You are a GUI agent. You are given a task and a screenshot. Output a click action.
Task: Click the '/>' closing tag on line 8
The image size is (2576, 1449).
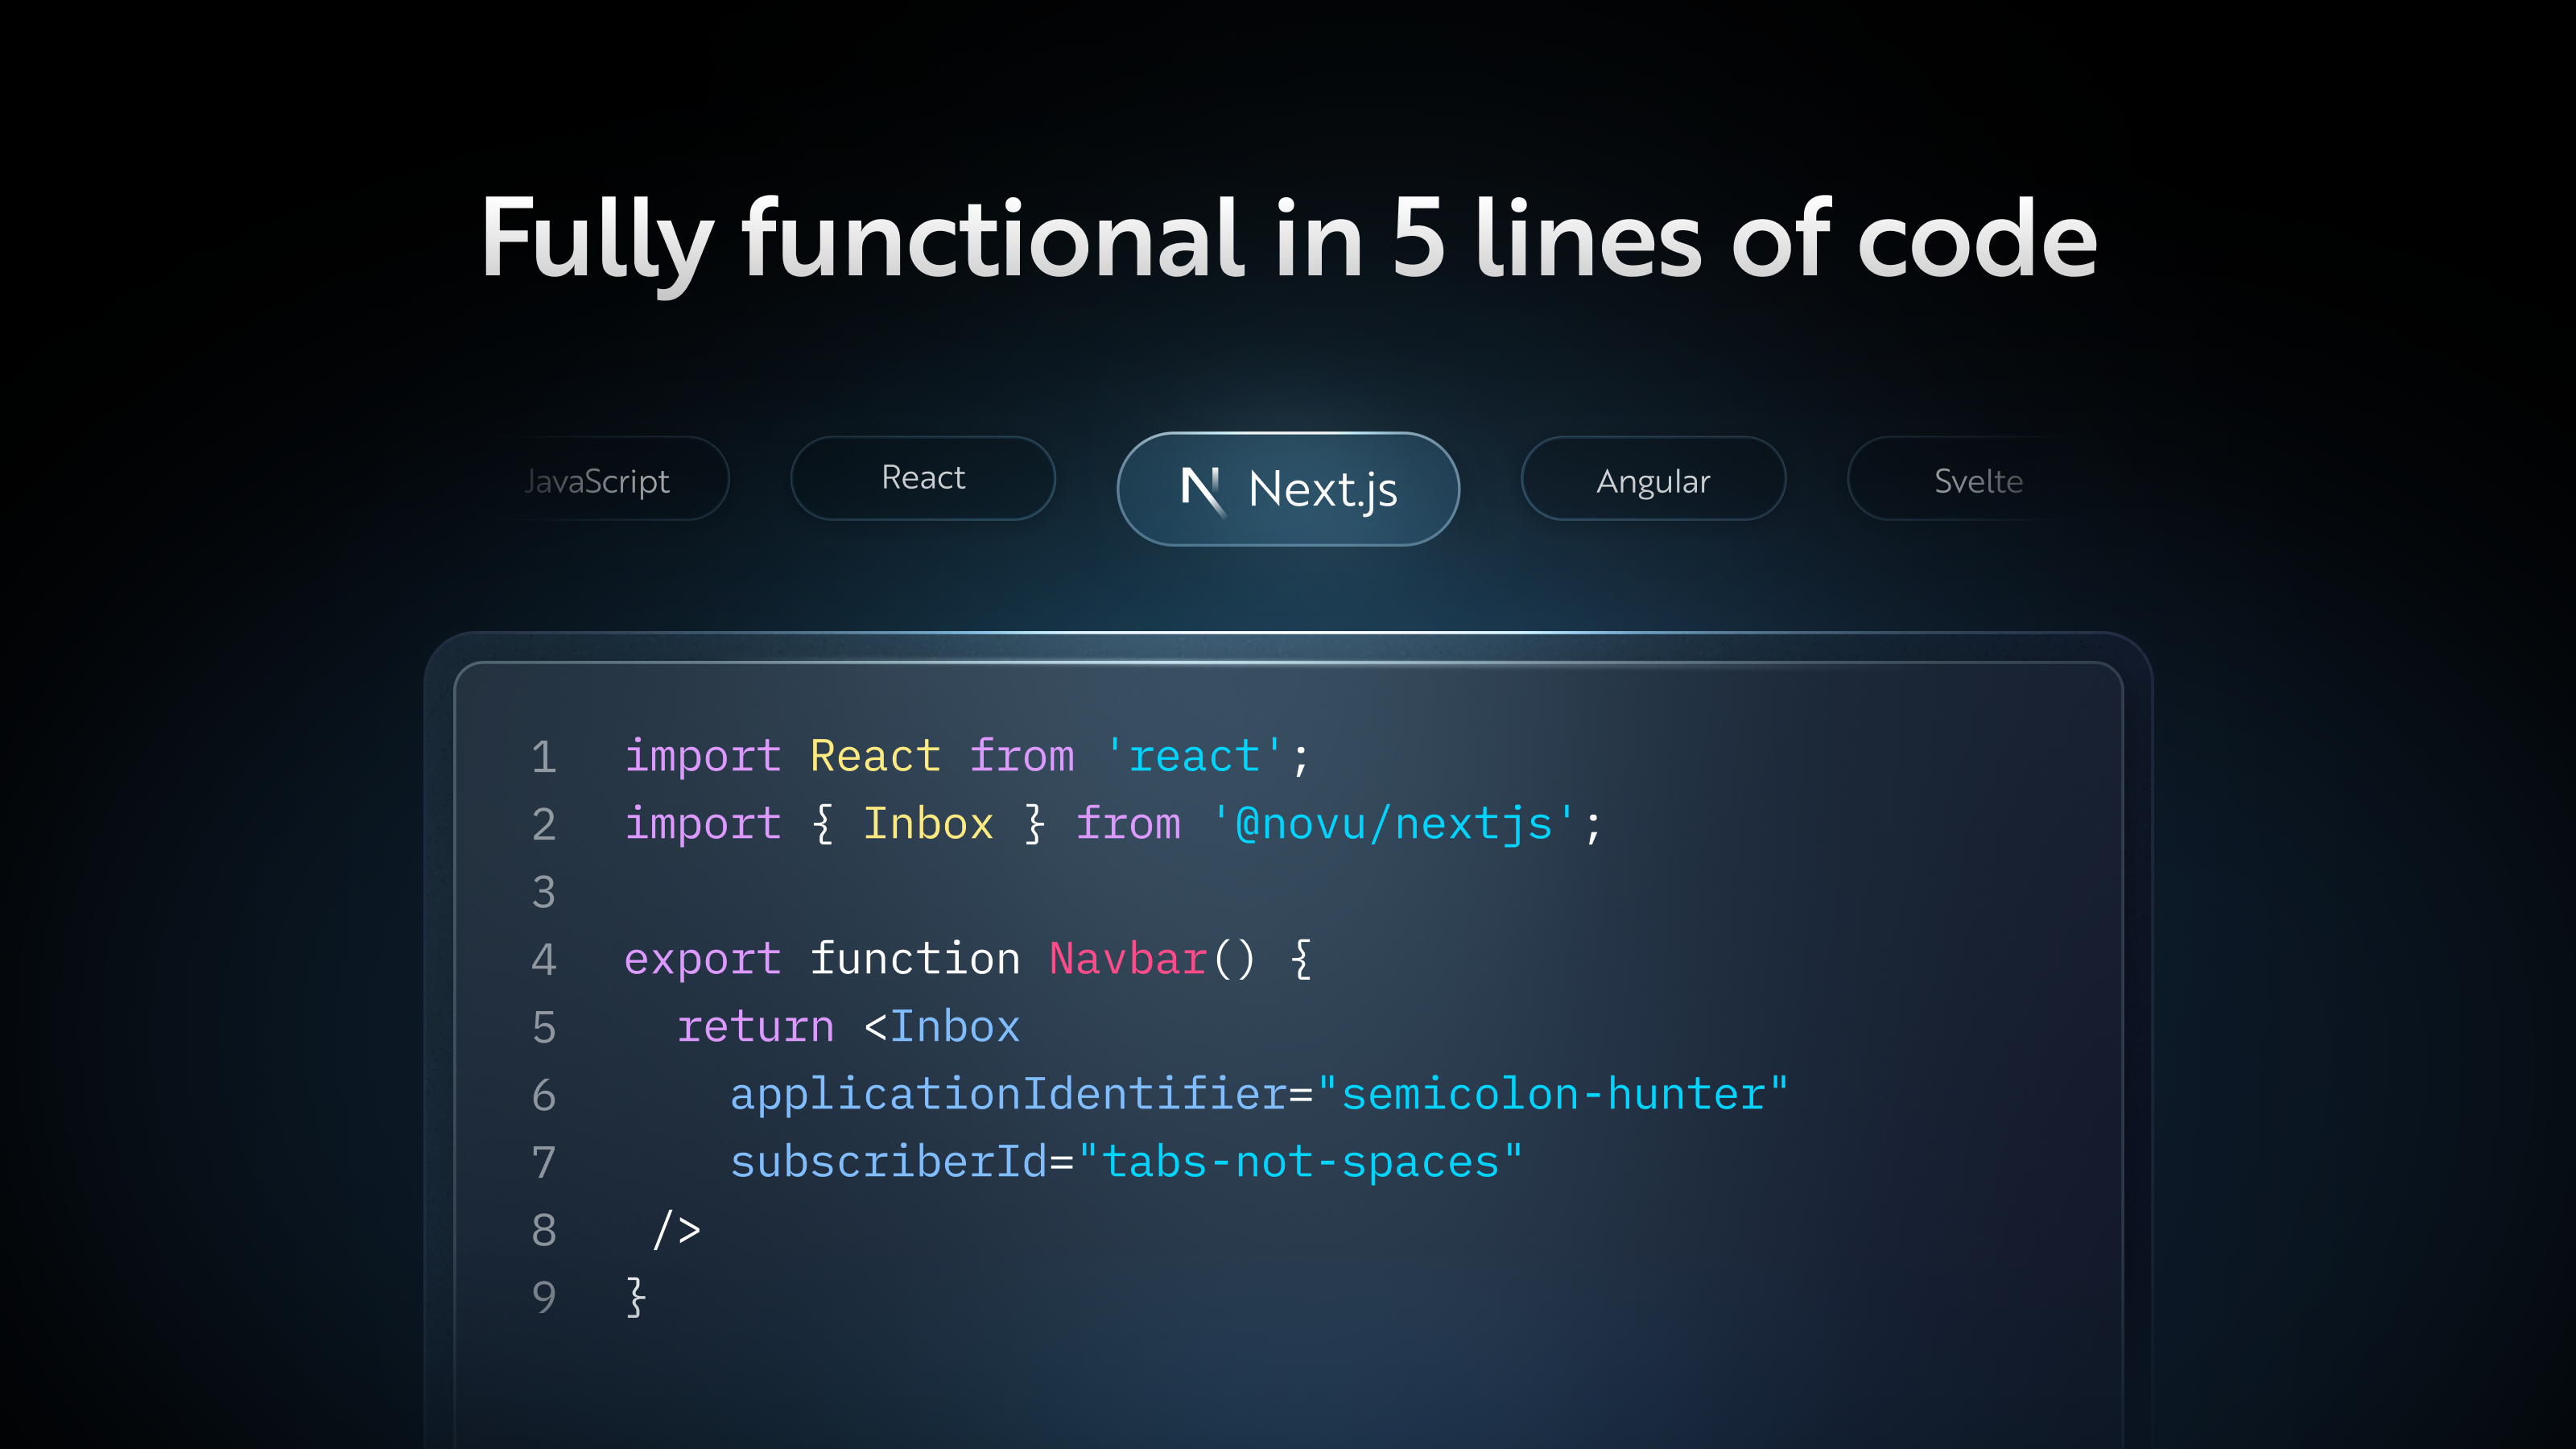(676, 1230)
